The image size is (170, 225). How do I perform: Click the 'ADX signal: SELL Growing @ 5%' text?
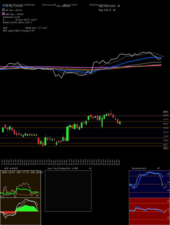point(19,31)
